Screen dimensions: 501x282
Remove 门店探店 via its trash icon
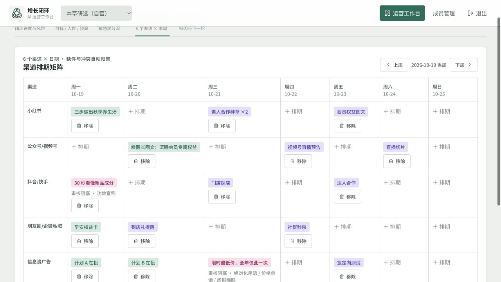(x=216, y=197)
